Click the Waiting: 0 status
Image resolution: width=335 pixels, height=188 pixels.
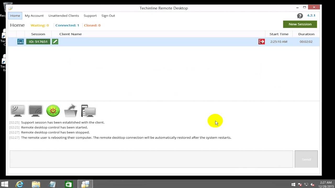pos(40,25)
